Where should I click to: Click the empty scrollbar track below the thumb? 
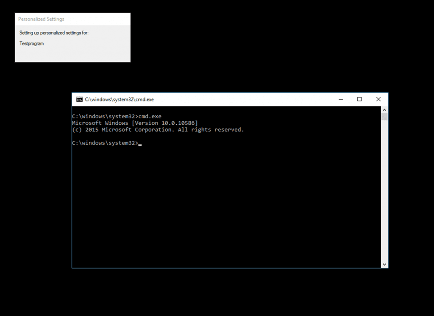click(384, 191)
